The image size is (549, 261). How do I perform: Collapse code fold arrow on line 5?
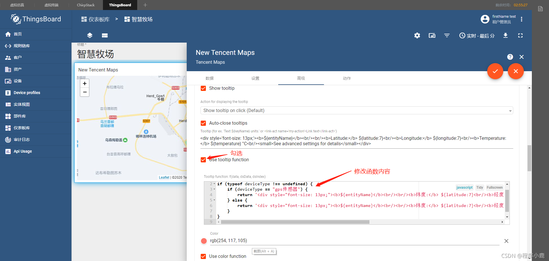coord(214,200)
